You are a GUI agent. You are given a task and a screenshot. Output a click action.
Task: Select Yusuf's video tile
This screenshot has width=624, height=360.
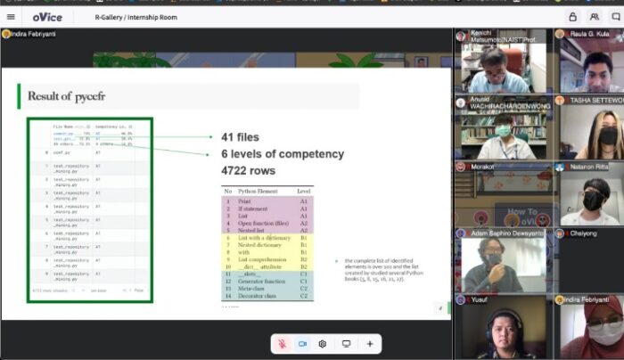[x=503, y=327]
